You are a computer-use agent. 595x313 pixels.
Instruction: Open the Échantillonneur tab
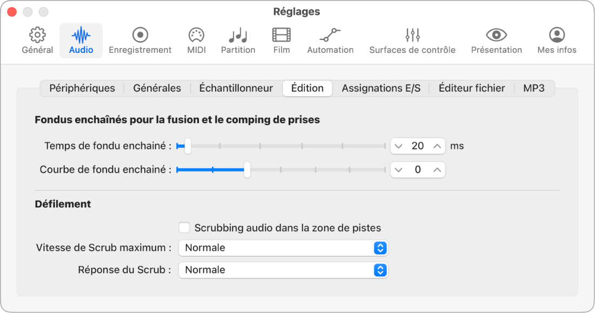click(x=236, y=88)
